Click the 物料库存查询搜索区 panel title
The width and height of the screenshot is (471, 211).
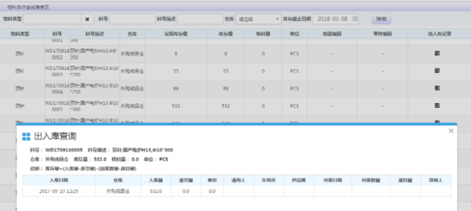tap(28, 7)
